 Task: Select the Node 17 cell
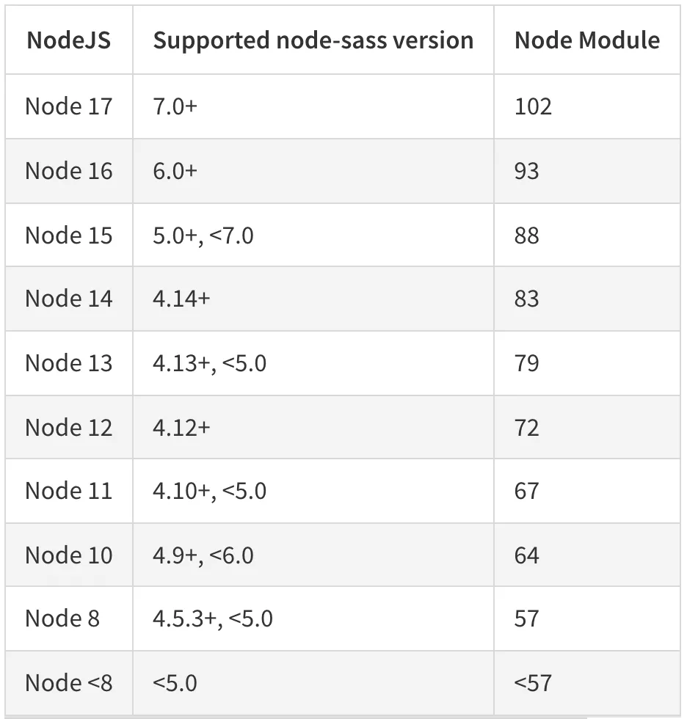(x=69, y=106)
